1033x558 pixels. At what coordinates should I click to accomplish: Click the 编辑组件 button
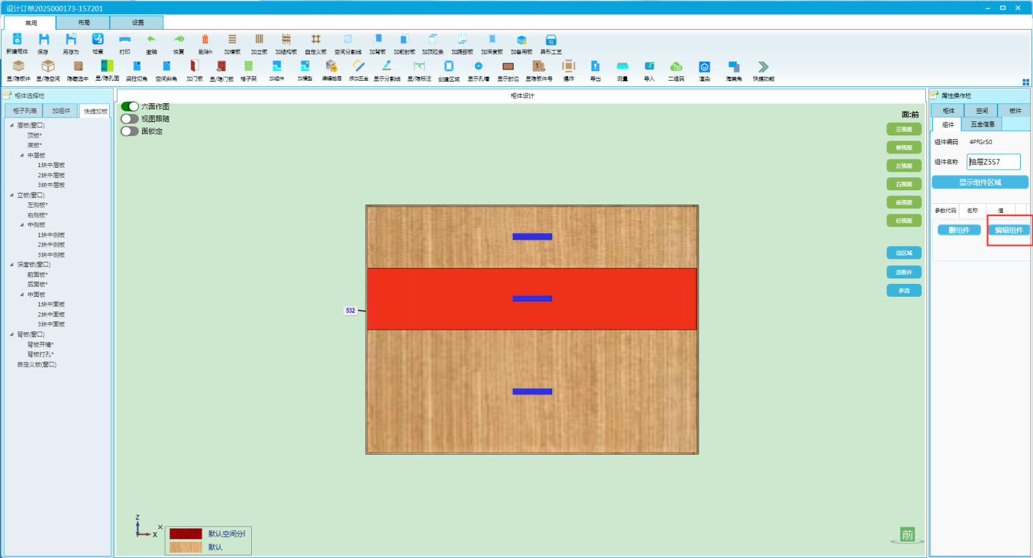(1008, 230)
